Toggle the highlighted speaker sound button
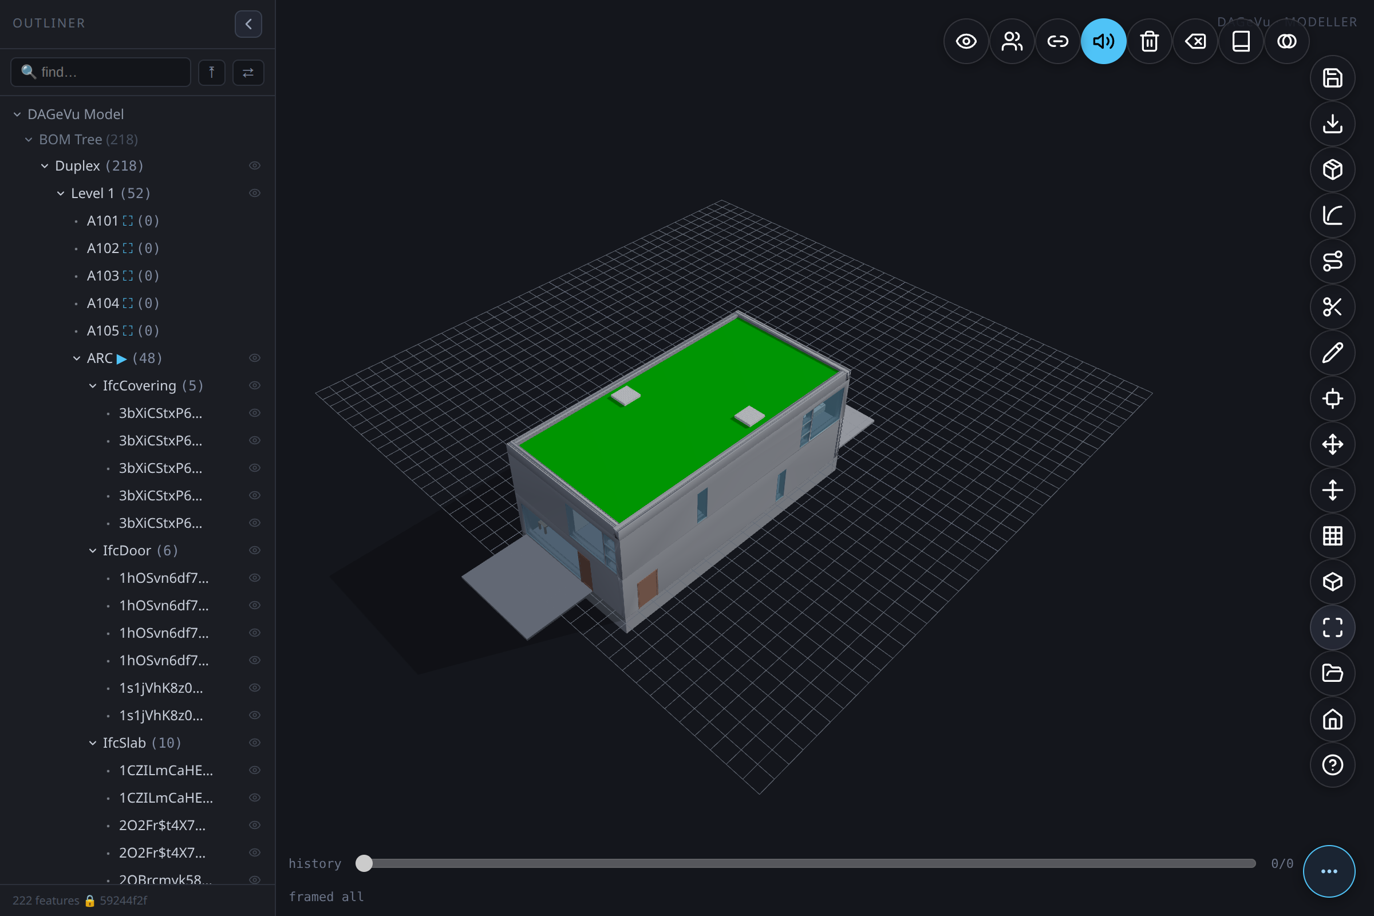 (x=1104, y=41)
